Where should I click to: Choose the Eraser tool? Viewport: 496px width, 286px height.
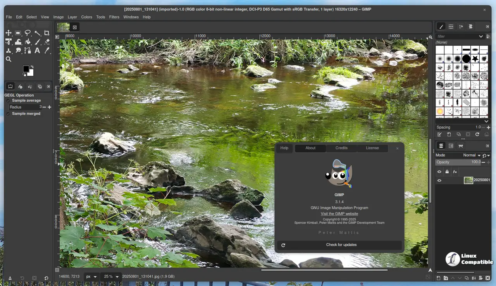[x=47, y=42]
